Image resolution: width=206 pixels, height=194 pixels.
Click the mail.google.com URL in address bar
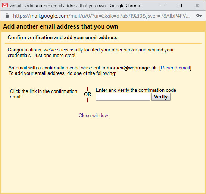click(101, 16)
